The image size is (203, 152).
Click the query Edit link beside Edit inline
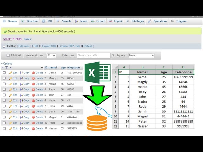[x=36, y=46]
